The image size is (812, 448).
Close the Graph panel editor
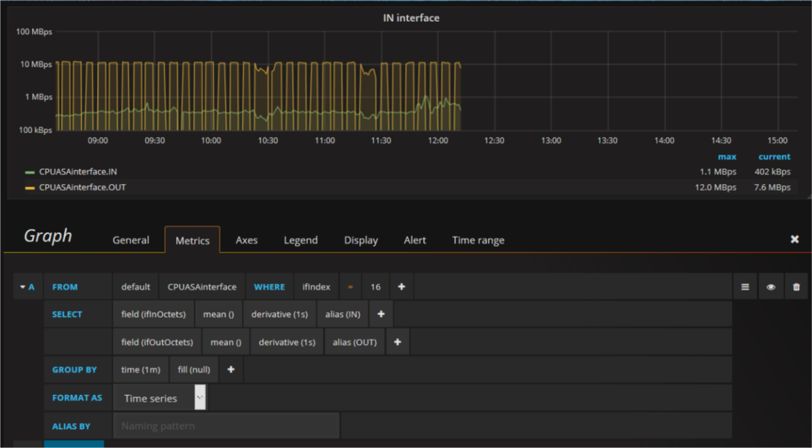(794, 239)
